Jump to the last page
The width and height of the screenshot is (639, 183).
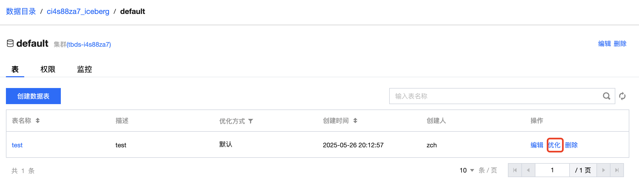pos(617,170)
